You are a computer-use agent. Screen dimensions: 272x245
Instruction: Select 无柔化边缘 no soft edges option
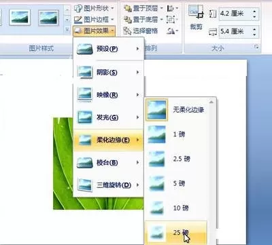(x=176, y=110)
